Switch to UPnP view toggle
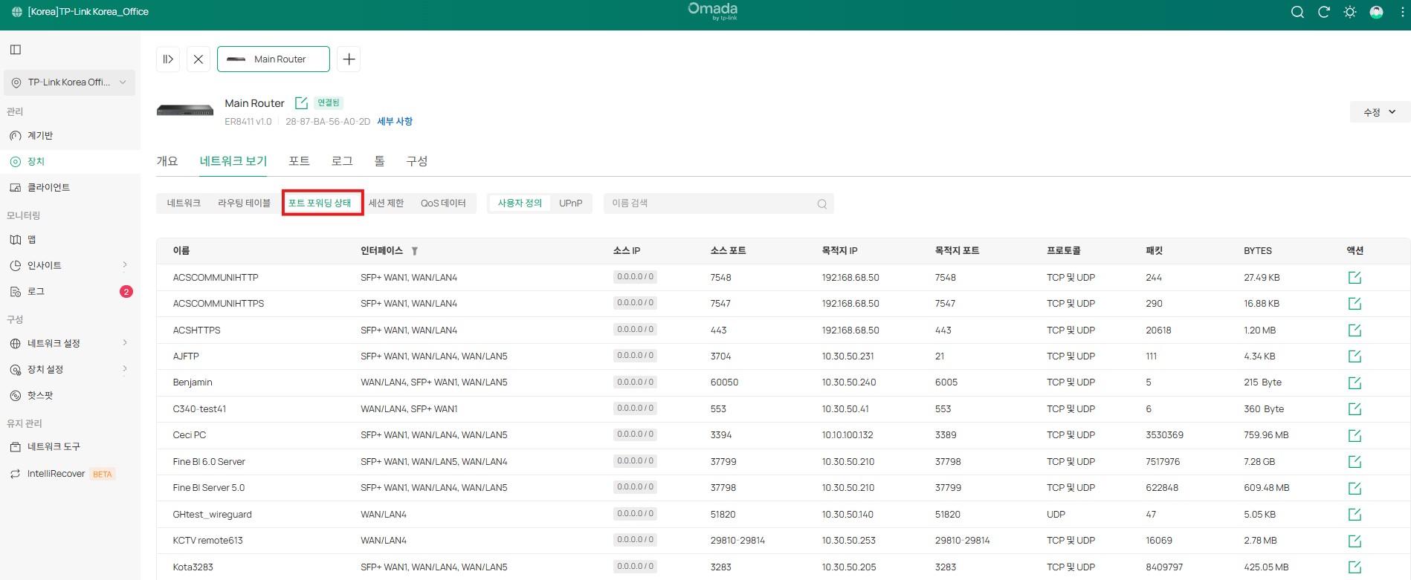This screenshot has height=580, width=1411. coord(570,203)
